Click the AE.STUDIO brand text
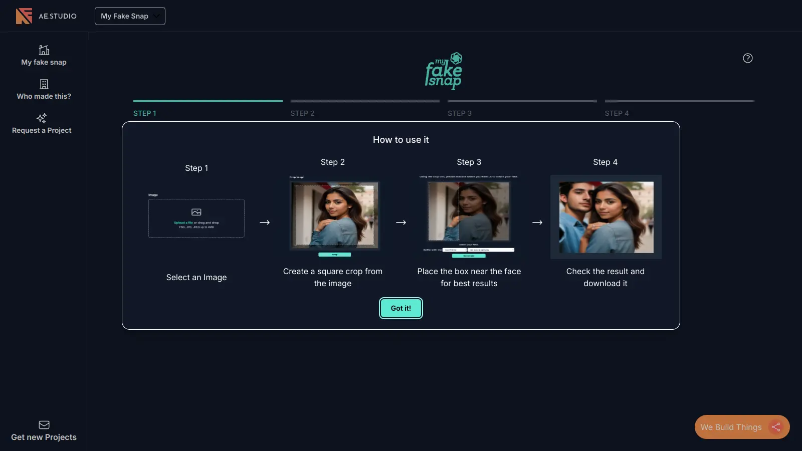The width and height of the screenshot is (802, 451). pyautogui.click(x=58, y=16)
